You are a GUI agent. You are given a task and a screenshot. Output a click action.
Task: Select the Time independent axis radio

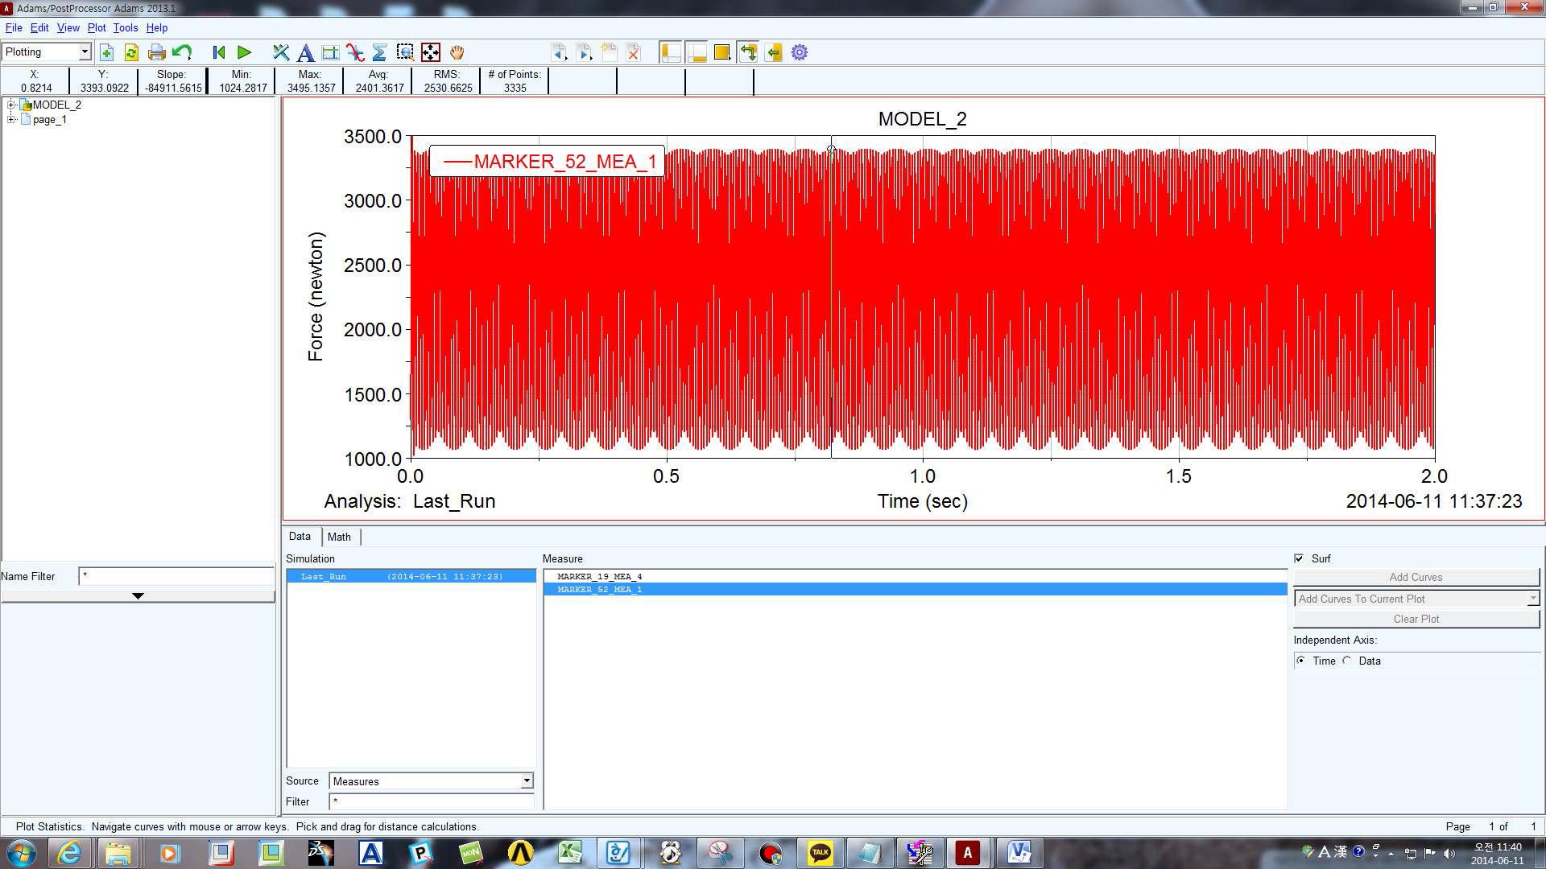pyautogui.click(x=1301, y=661)
